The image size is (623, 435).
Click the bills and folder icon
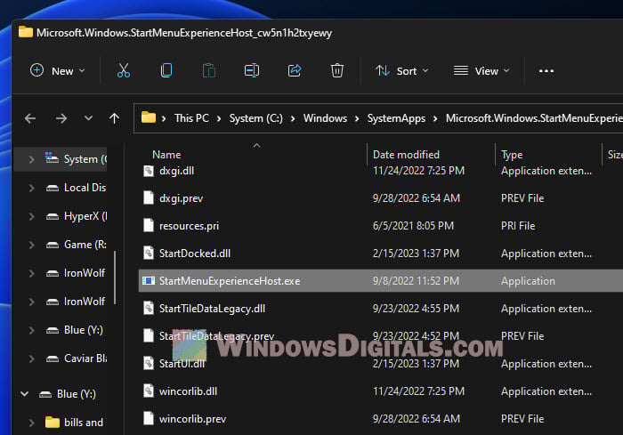52,423
